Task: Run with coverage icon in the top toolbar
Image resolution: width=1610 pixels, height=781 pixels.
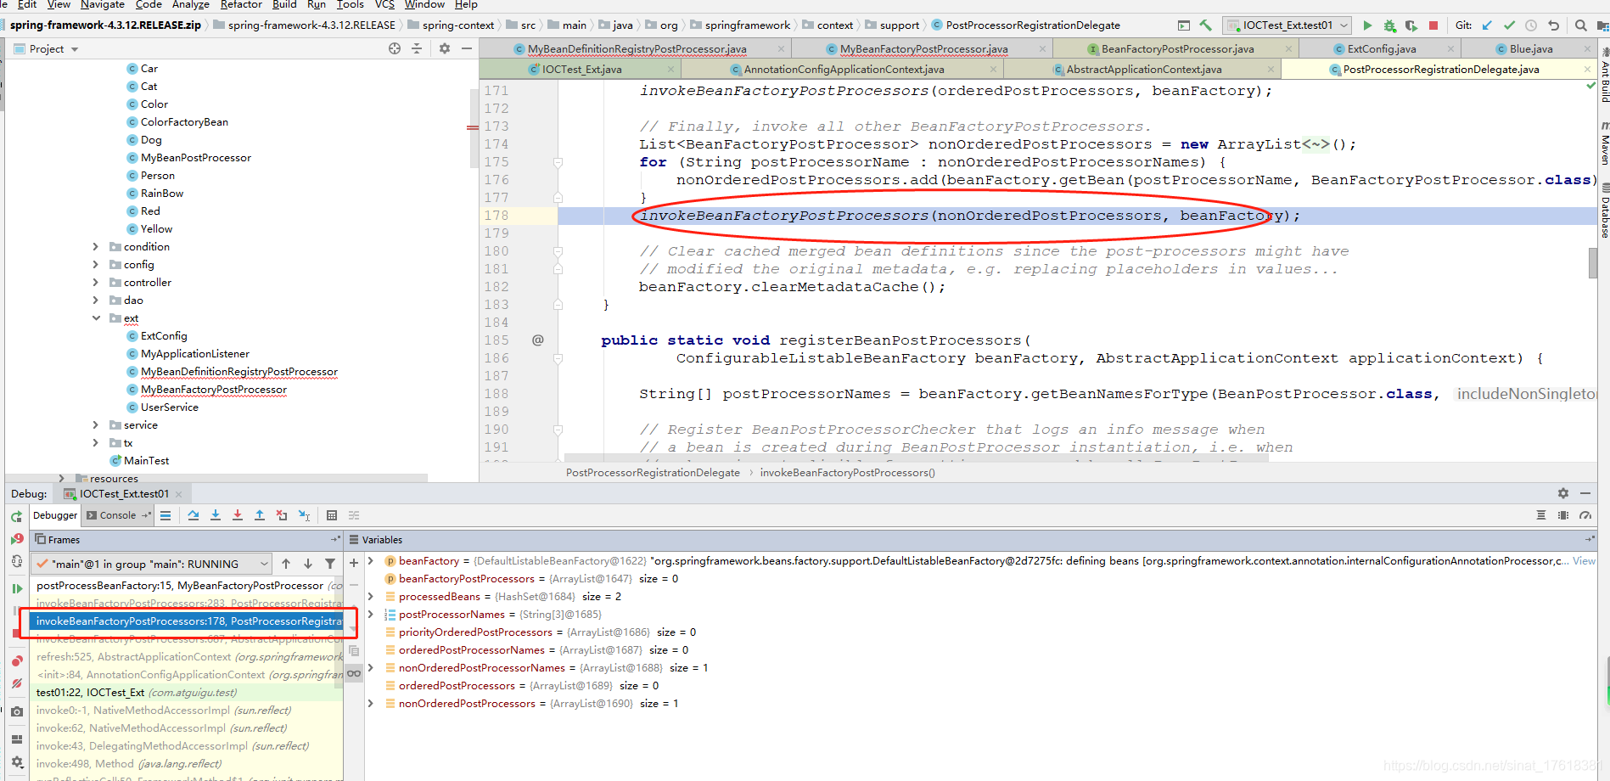Action: point(1411,25)
